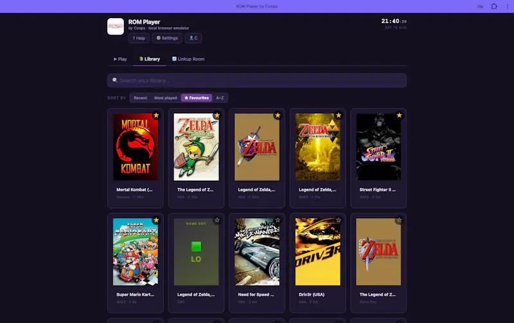Launch Street Fighter II Turbo cover art
Image resolution: width=514 pixels, height=323 pixels.
point(378,147)
